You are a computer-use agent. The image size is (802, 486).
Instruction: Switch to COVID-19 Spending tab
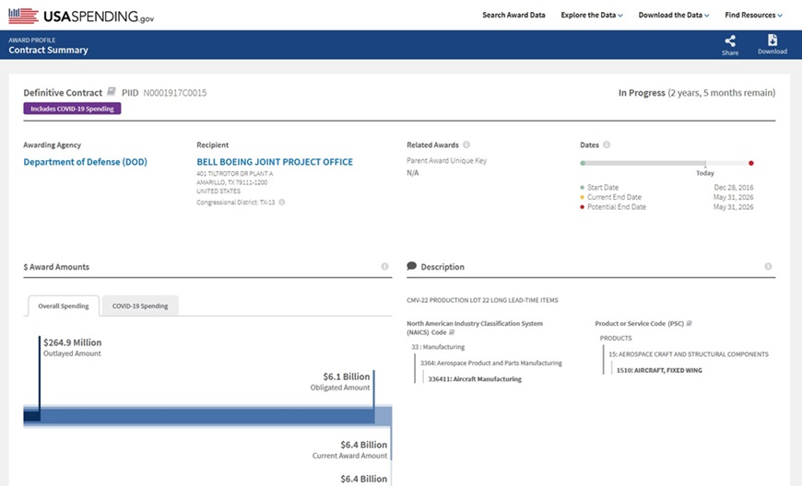point(140,306)
